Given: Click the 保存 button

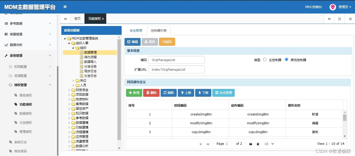Looking at the screenshot, I should [x=150, y=42].
